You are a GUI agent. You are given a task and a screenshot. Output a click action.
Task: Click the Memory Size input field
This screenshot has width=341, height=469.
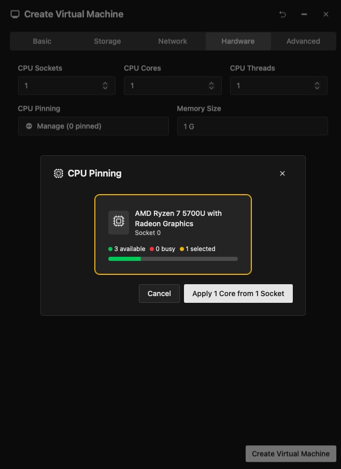(252, 126)
